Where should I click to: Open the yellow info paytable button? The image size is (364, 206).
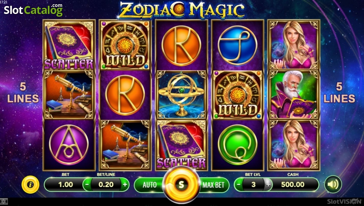[x=30, y=184]
